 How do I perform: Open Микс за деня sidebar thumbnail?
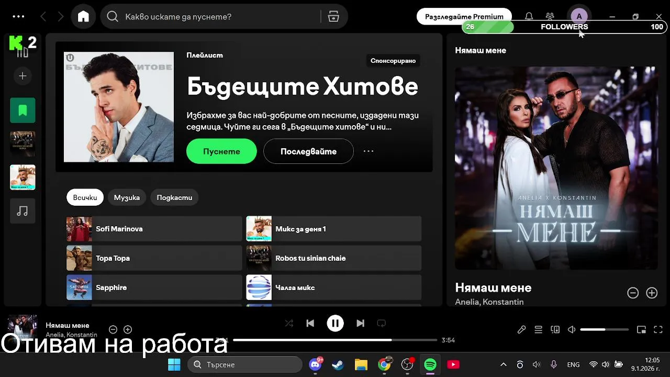click(x=23, y=178)
